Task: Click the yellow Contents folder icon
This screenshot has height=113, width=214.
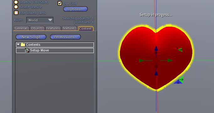Action: tap(23, 45)
